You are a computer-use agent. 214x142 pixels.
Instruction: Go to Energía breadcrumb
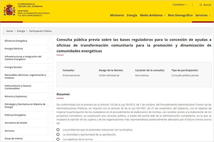click(x=21, y=31)
